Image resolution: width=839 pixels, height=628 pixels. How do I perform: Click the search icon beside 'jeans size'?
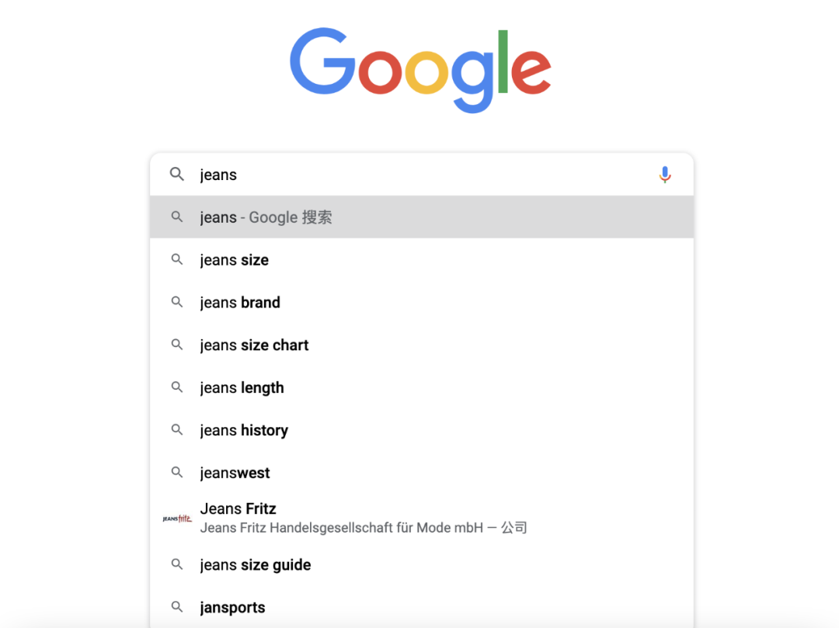point(177,259)
